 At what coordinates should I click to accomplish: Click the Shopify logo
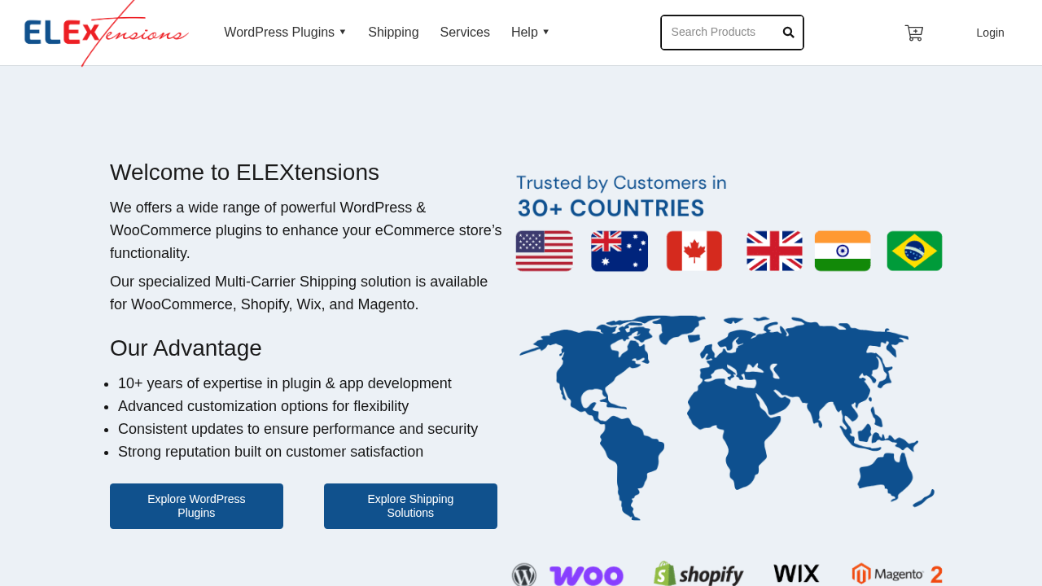pyautogui.click(x=698, y=574)
